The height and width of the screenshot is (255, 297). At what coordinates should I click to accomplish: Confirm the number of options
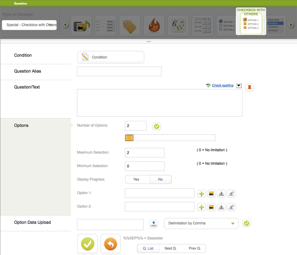[x=156, y=126]
